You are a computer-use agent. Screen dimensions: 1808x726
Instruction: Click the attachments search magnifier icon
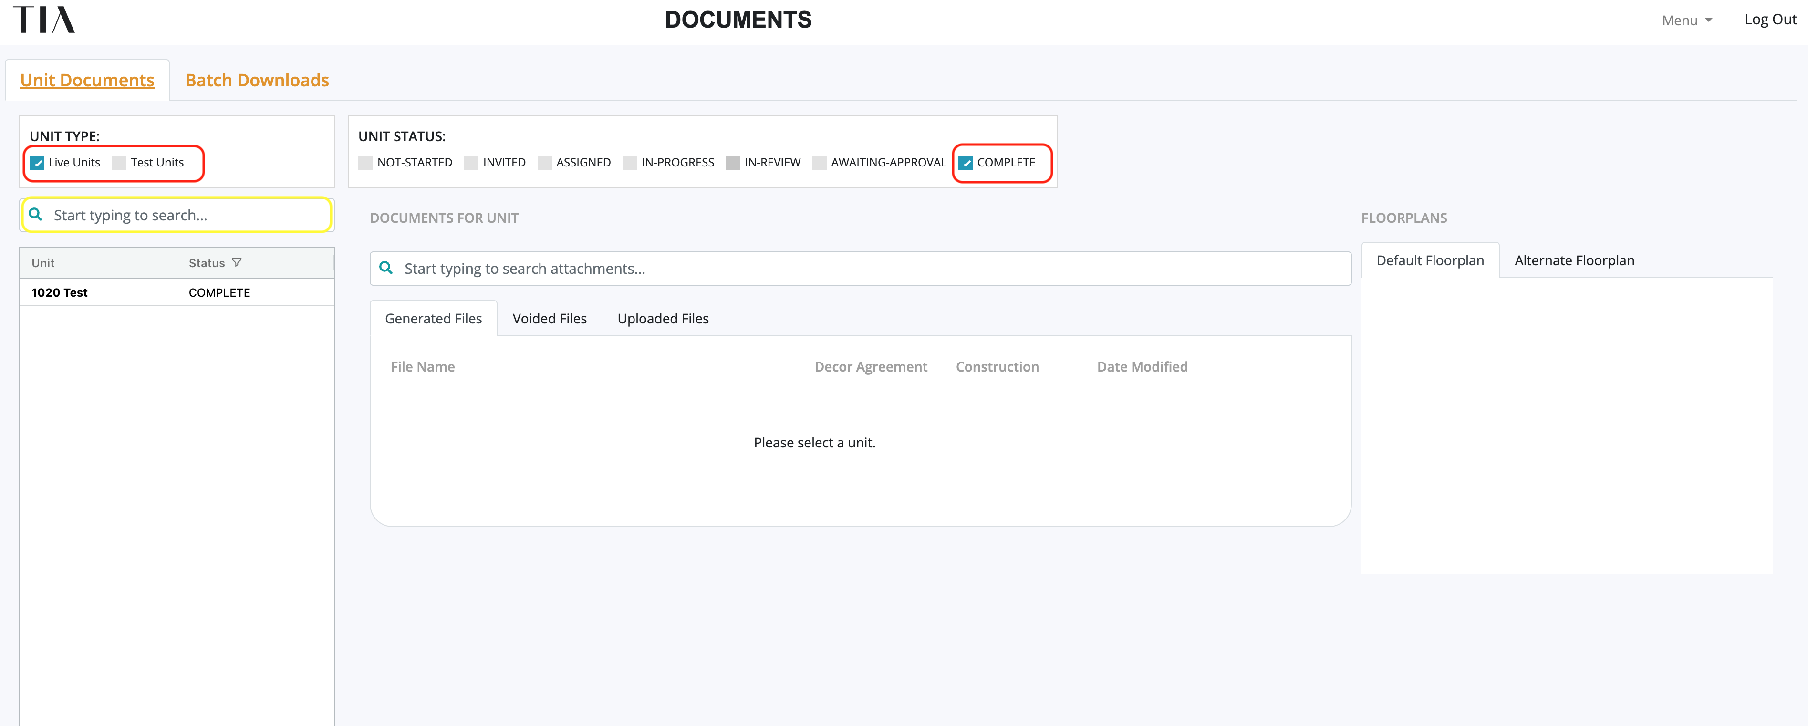(x=386, y=268)
